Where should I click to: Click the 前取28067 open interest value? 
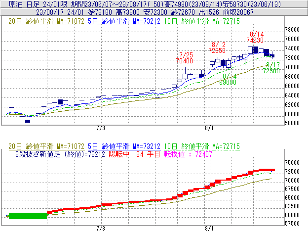coord(238,12)
